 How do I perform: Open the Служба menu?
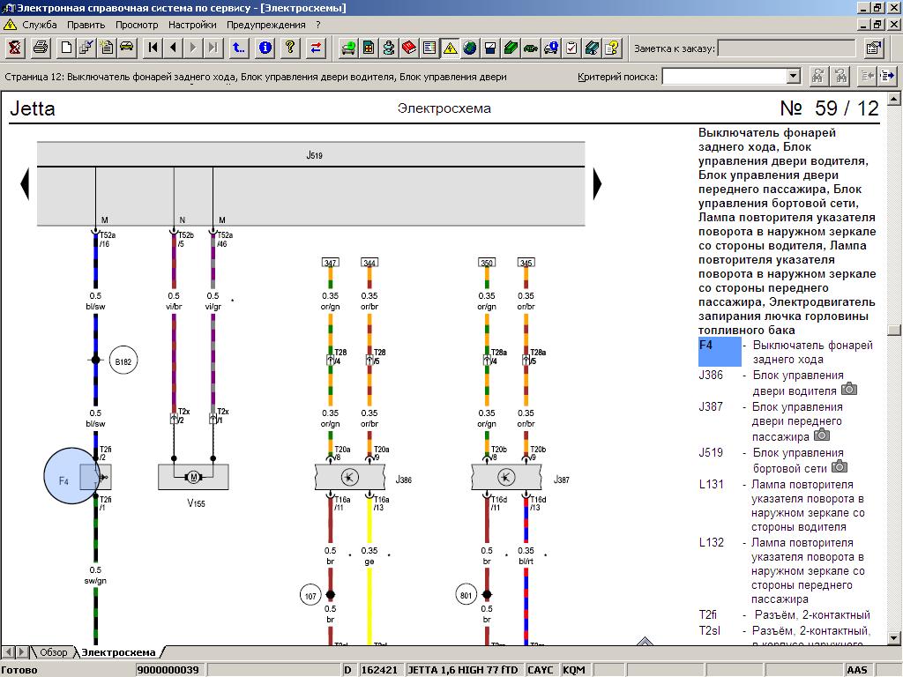pyautogui.click(x=39, y=25)
